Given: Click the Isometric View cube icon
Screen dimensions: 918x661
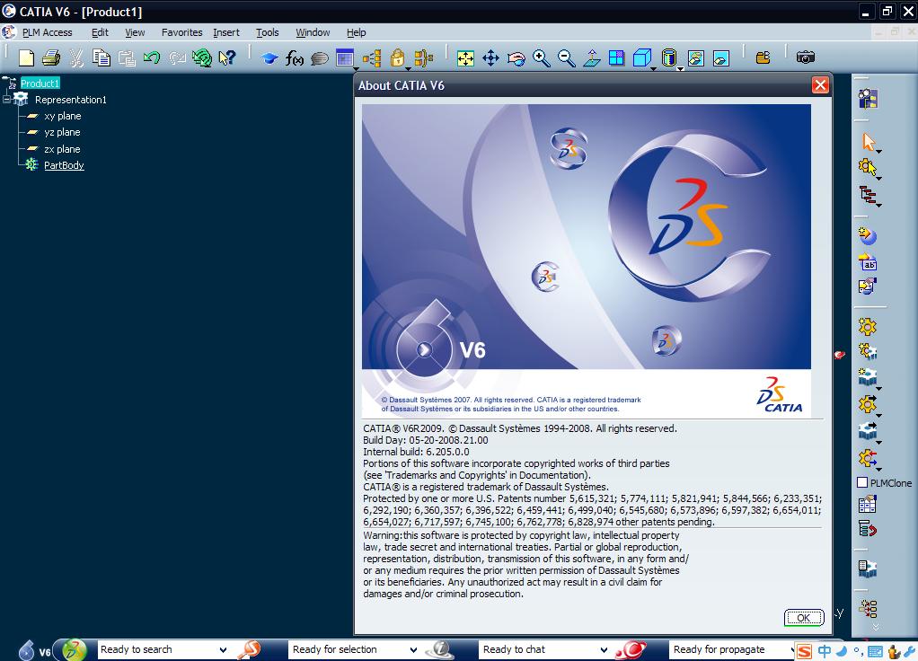Looking at the screenshot, I should click(642, 58).
